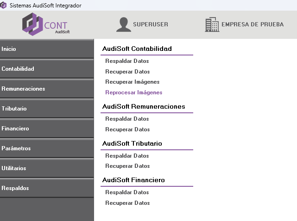Choose Recuperar Imágenes link

point(132,82)
